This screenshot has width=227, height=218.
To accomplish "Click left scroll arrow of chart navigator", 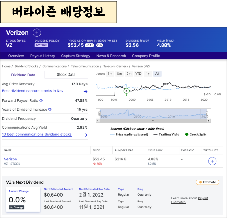I will tap(98, 121).
